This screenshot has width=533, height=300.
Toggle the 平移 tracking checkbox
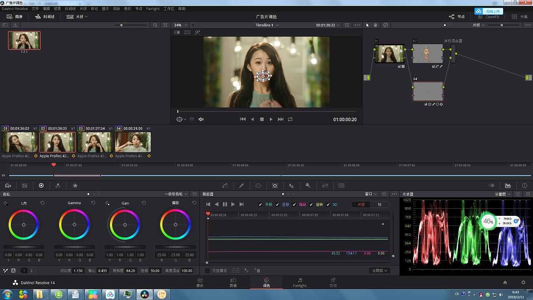[261, 205]
